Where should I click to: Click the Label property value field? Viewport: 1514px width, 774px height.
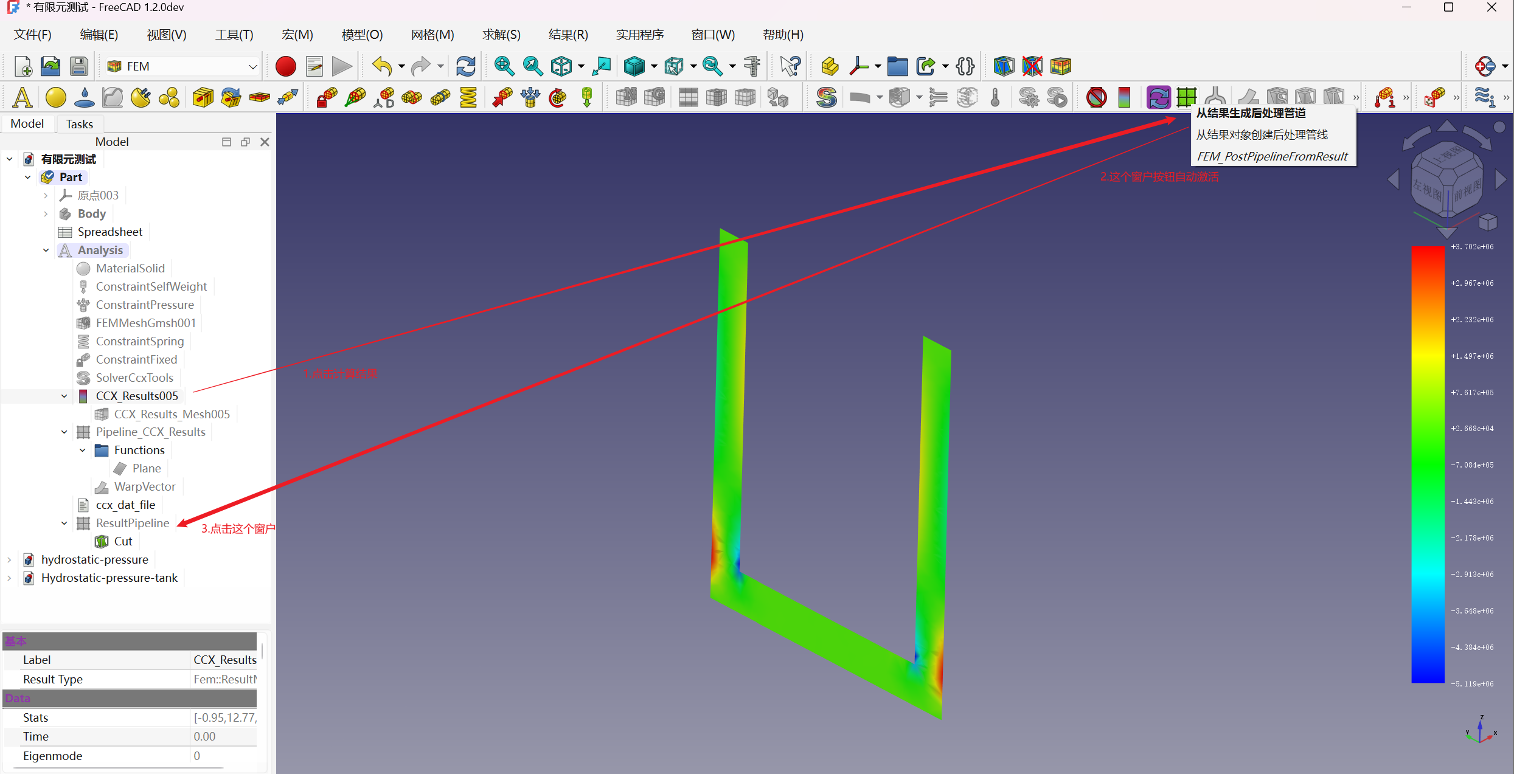pyautogui.click(x=224, y=660)
